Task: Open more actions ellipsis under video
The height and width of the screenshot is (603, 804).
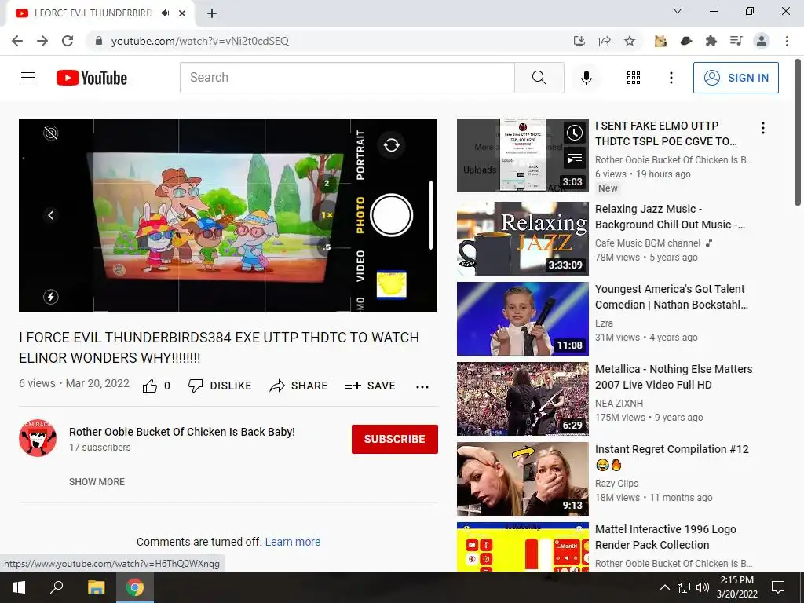Action: click(x=422, y=386)
